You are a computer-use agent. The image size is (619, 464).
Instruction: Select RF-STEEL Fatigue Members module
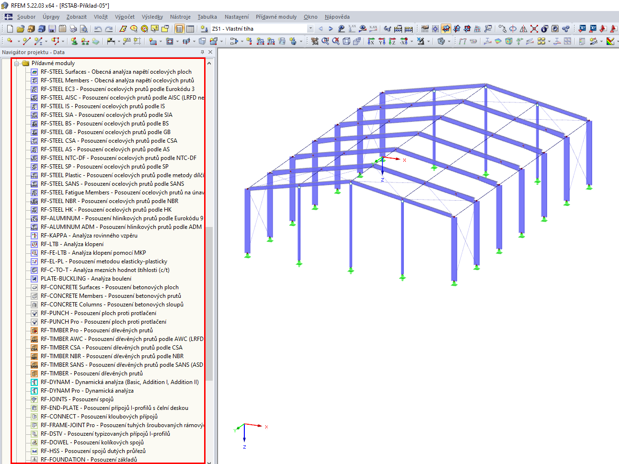point(122,192)
